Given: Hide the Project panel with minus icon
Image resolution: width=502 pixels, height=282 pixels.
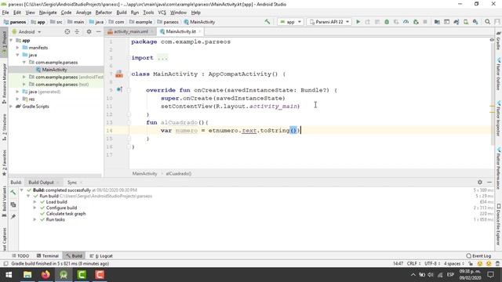Looking at the screenshot, I should coord(98,31).
